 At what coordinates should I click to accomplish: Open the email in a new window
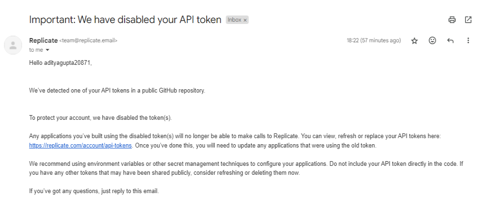[x=468, y=20]
